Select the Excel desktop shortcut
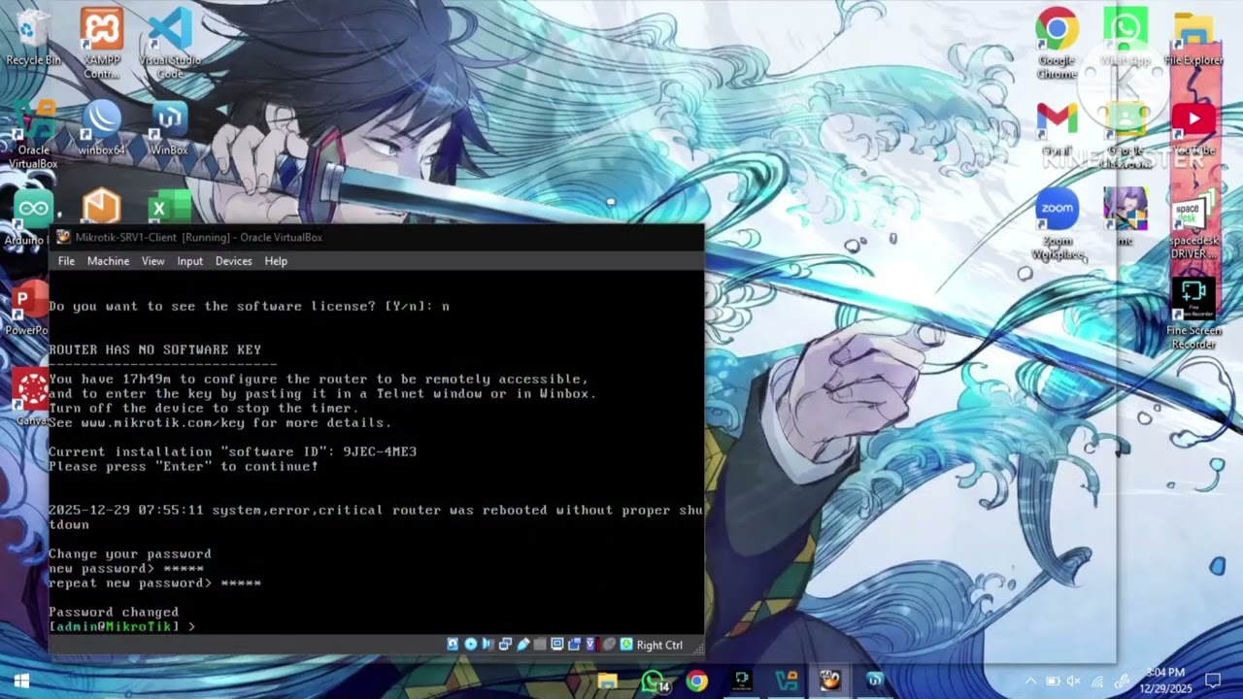 coord(170,207)
